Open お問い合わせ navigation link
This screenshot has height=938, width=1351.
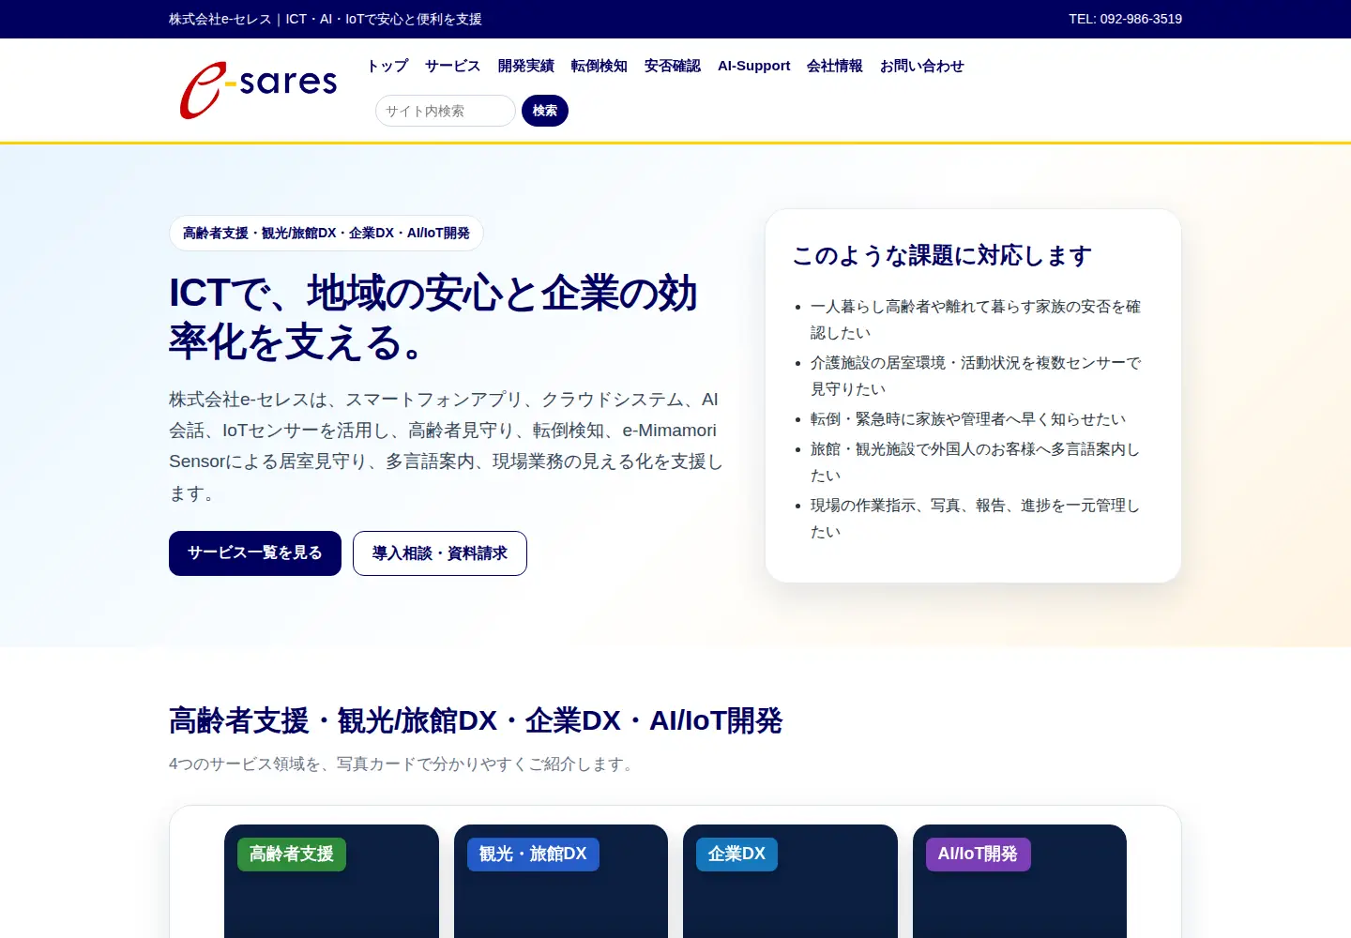point(922,66)
